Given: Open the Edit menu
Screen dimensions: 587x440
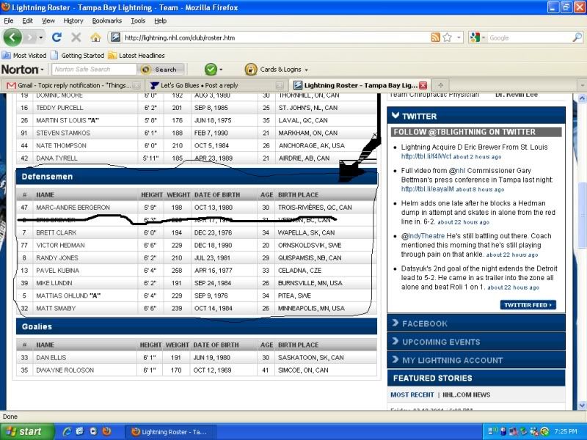Looking at the screenshot, I should tap(27, 21).
